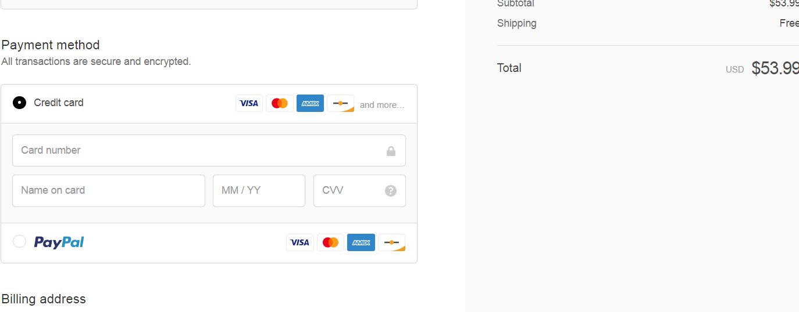
Task: Select the PayPal radio button
Action: pyautogui.click(x=19, y=241)
